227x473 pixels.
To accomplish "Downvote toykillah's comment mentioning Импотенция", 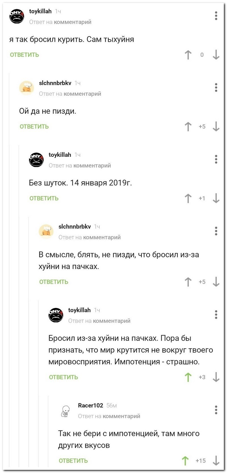I will pyautogui.click(x=217, y=377).
